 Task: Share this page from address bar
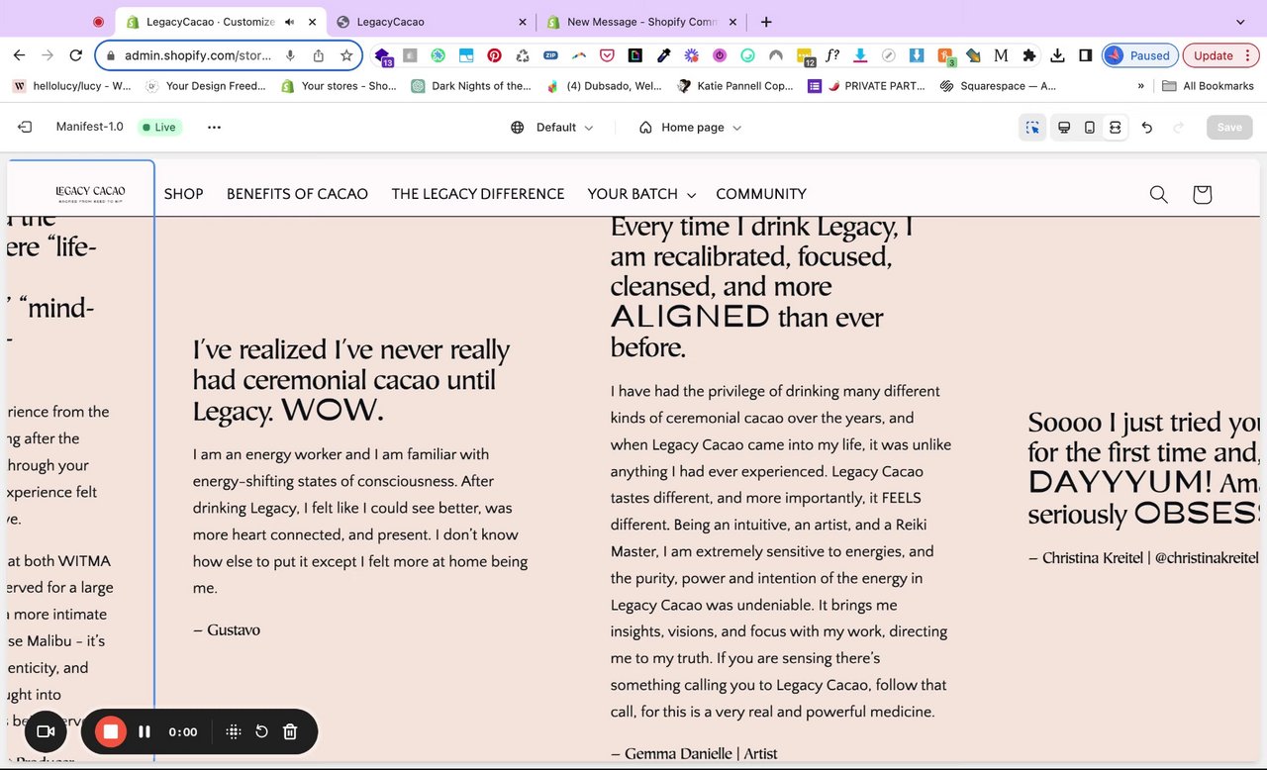pyautogui.click(x=319, y=55)
